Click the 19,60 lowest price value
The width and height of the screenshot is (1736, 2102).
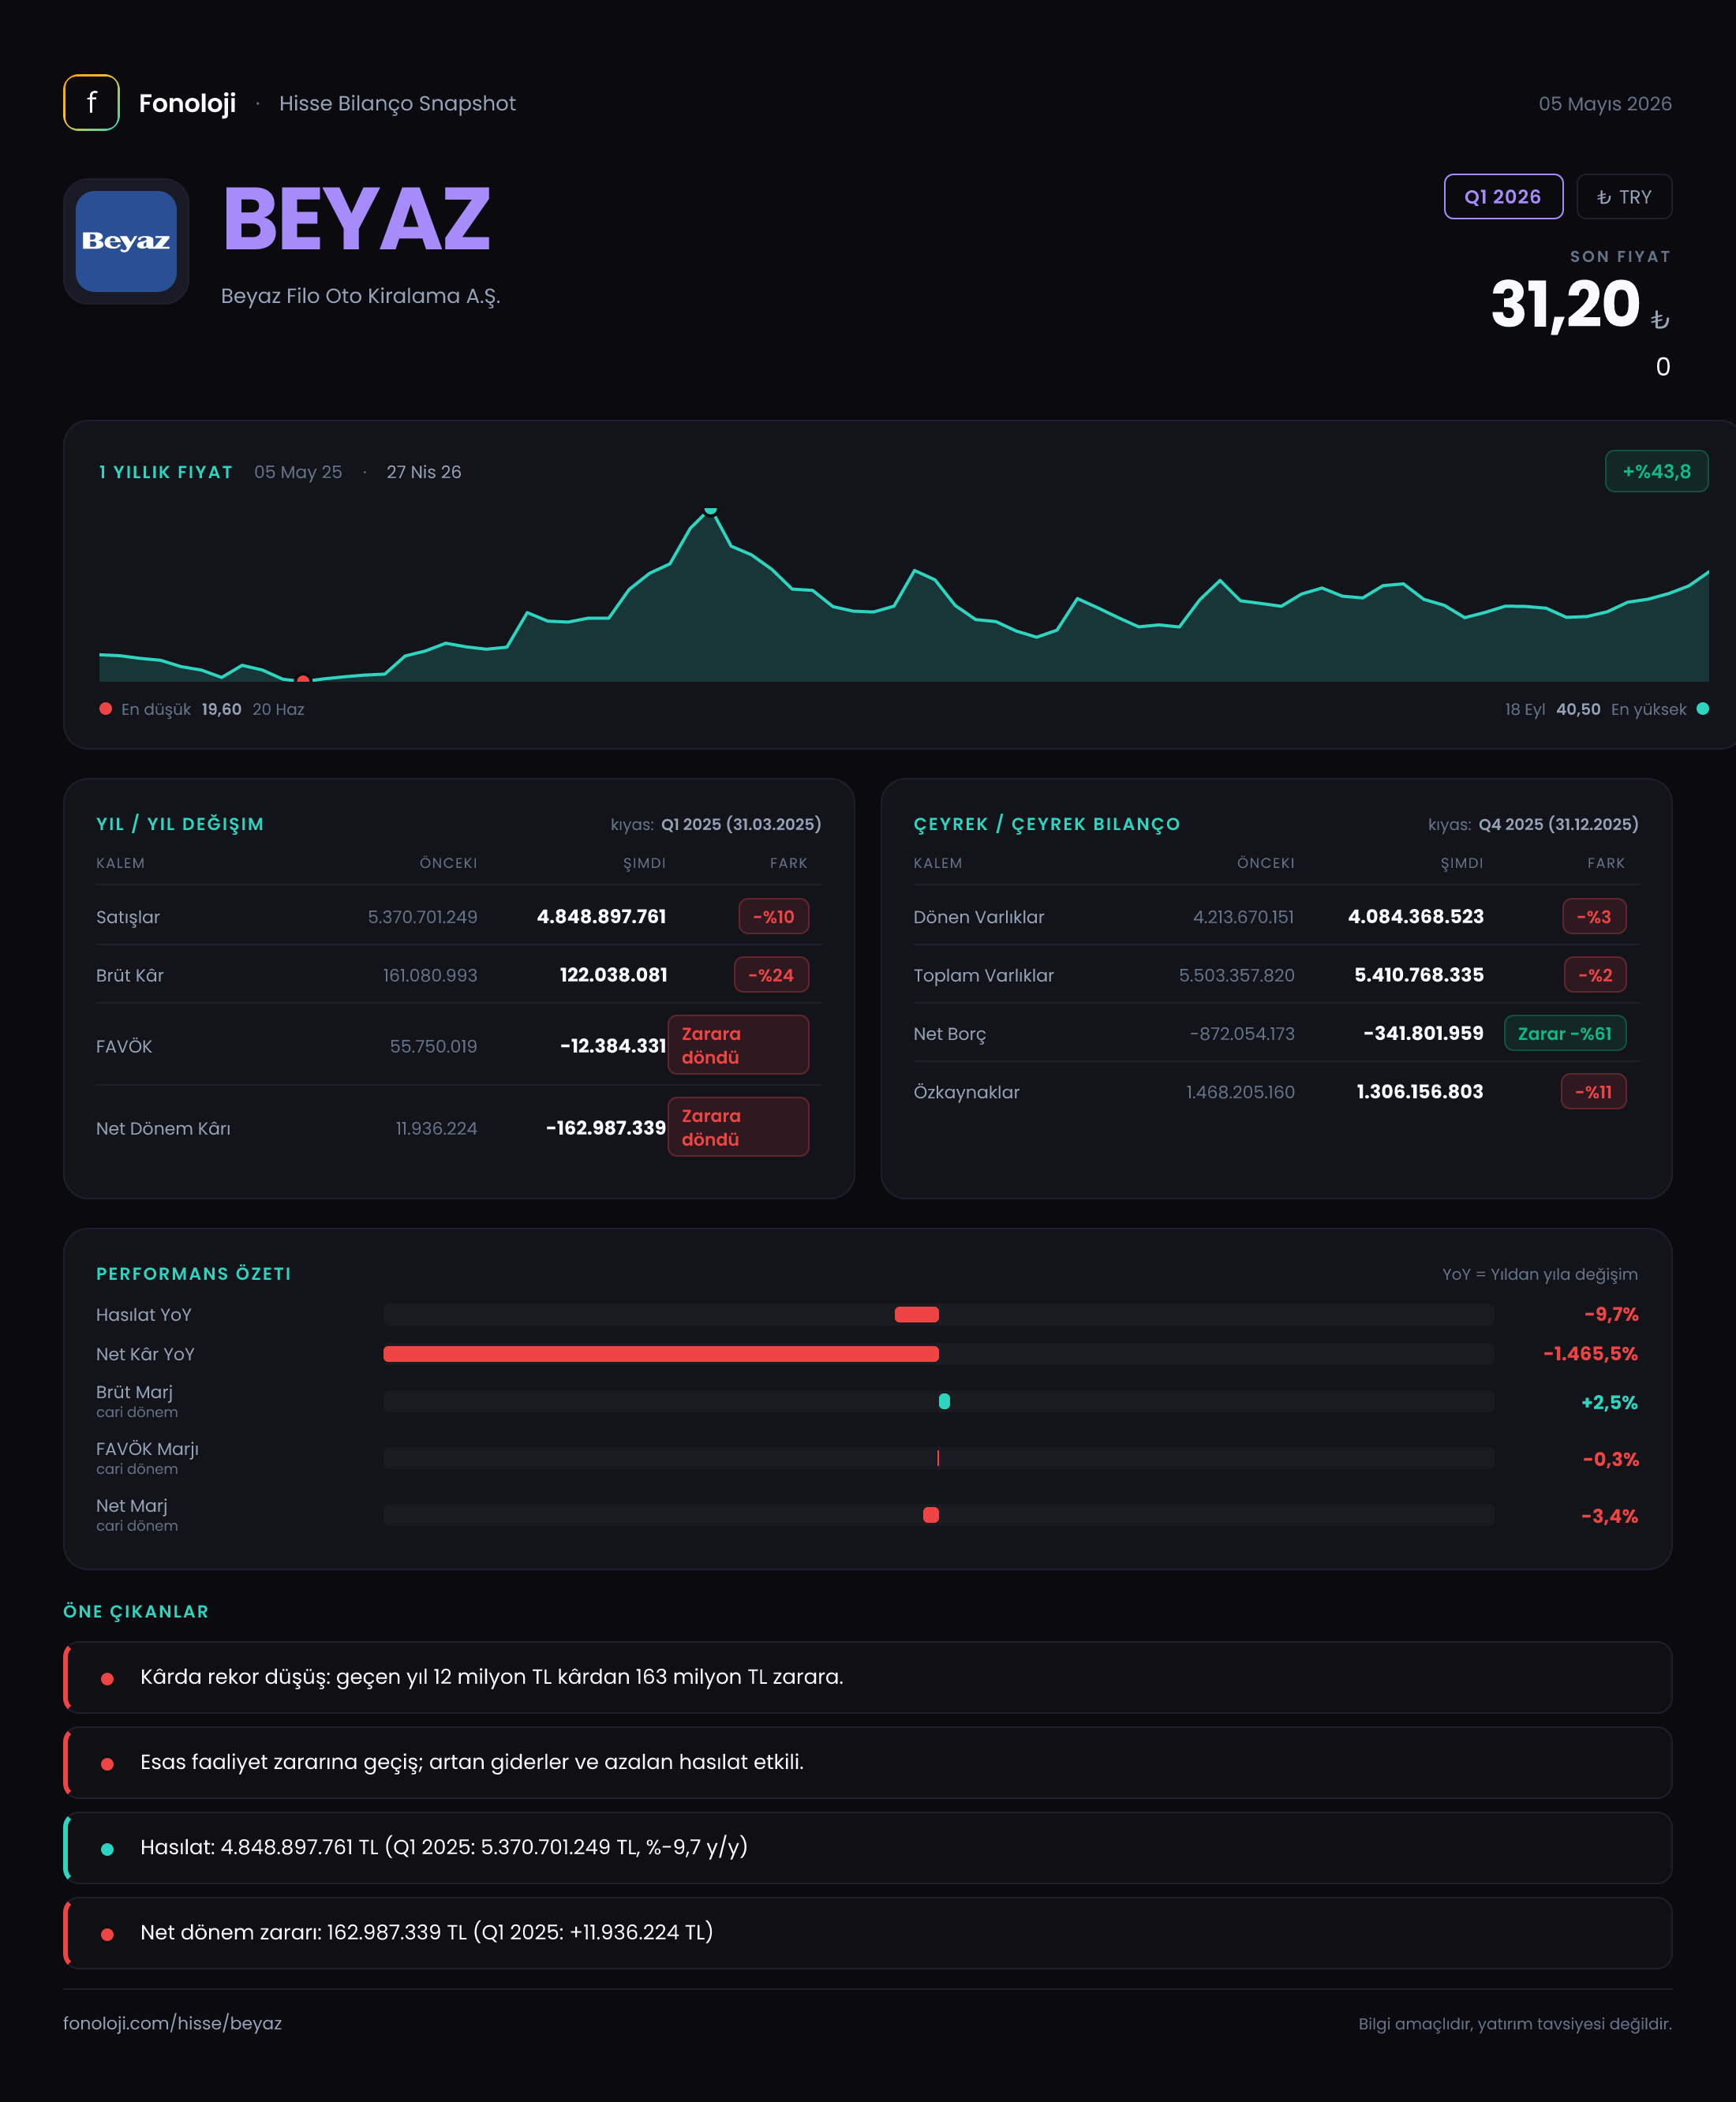[x=221, y=709]
